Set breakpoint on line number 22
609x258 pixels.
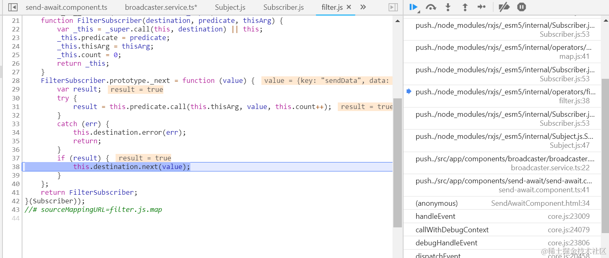[16, 29]
